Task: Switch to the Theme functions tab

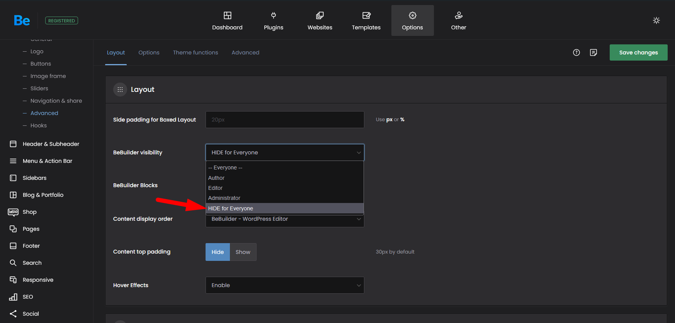Action: (x=196, y=52)
